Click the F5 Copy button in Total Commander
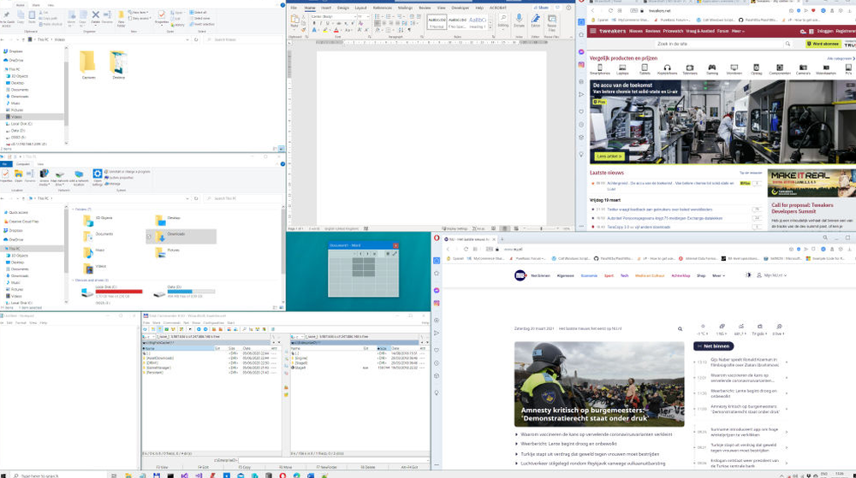The image size is (856, 478). [244, 467]
